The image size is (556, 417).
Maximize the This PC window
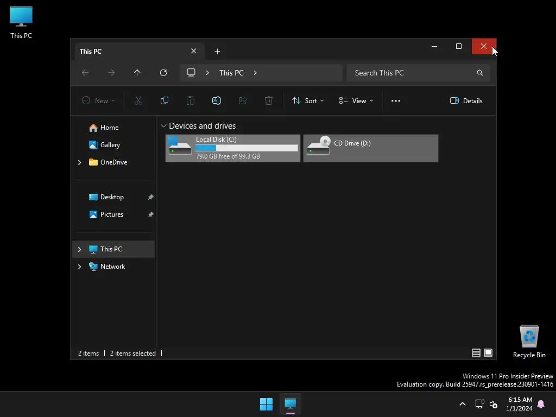(x=459, y=47)
